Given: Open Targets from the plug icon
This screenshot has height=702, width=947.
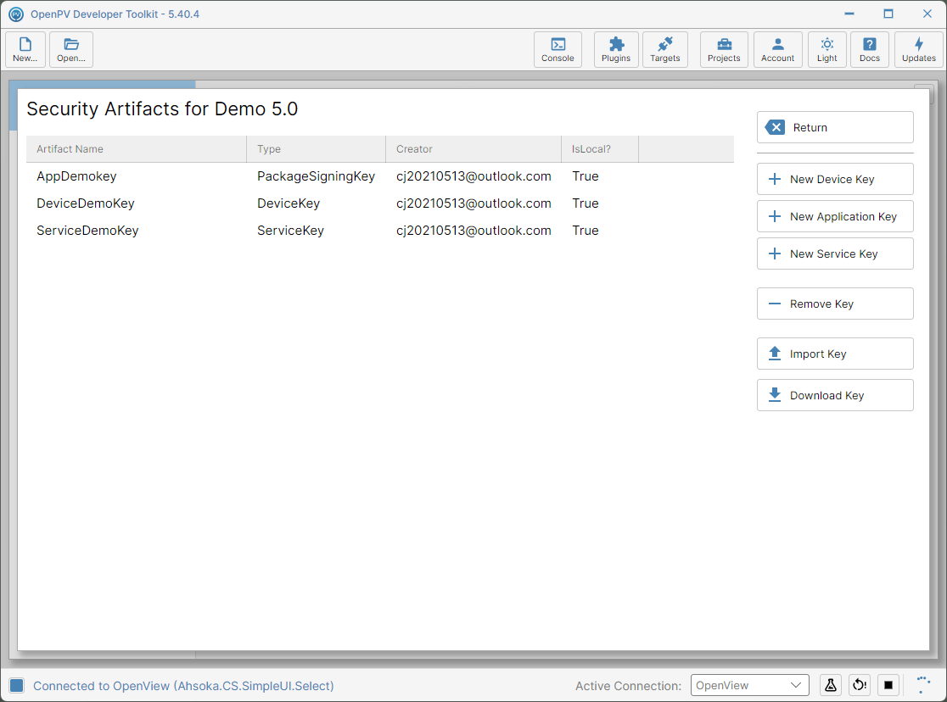Looking at the screenshot, I should coord(665,49).
